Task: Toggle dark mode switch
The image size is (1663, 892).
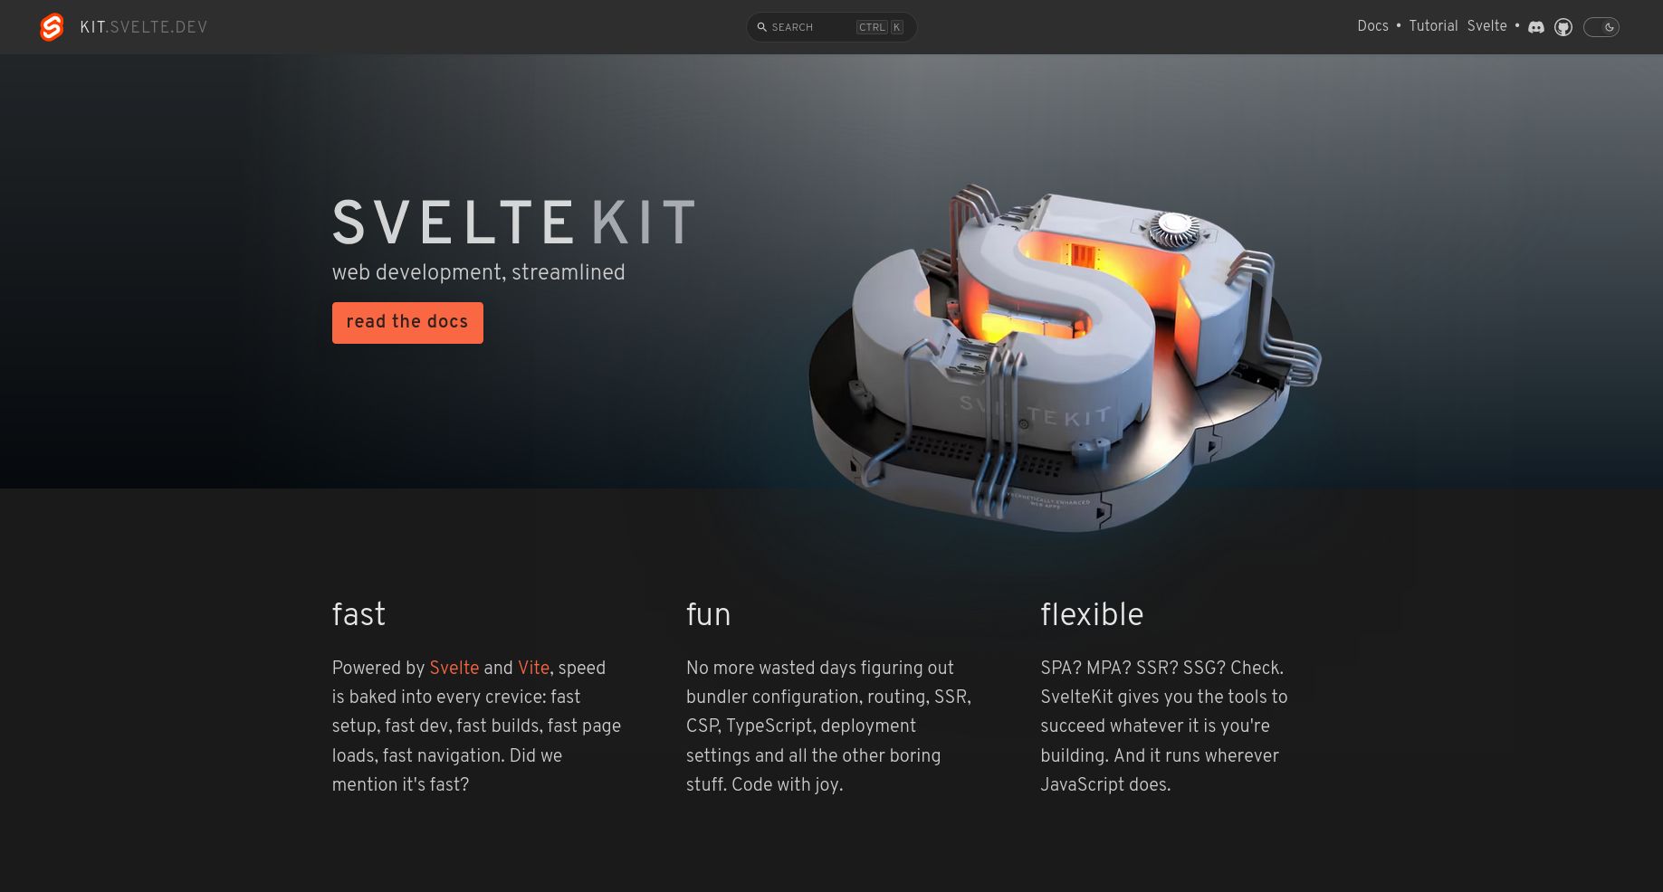Action: point(1601,27)
